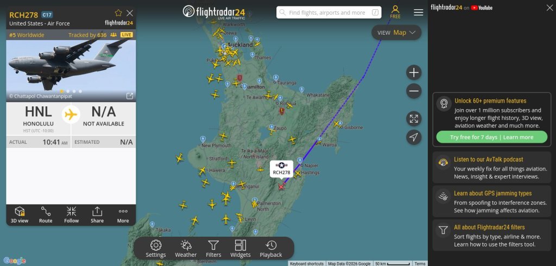Show the Route of RCH278
556x266 pixels.
[x=46, y=215]
